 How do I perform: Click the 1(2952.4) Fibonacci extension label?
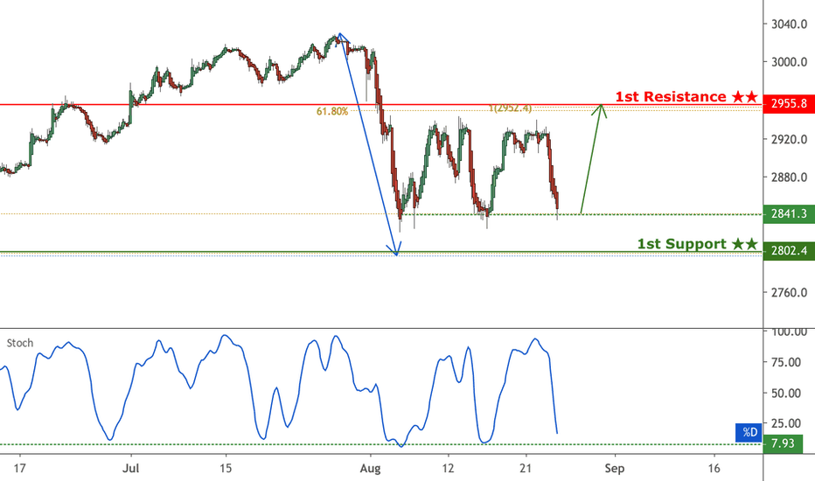click(x=511, y=108)
